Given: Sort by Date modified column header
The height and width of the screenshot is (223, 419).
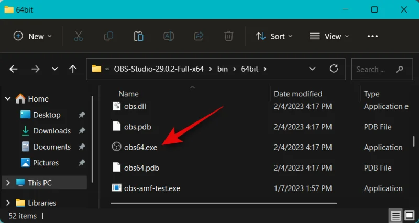Looking at the screenshot, I should click(298, 94).
